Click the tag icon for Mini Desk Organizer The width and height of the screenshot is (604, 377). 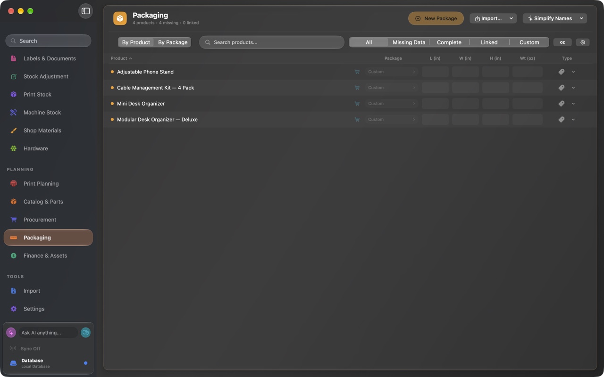coord(562,104)
